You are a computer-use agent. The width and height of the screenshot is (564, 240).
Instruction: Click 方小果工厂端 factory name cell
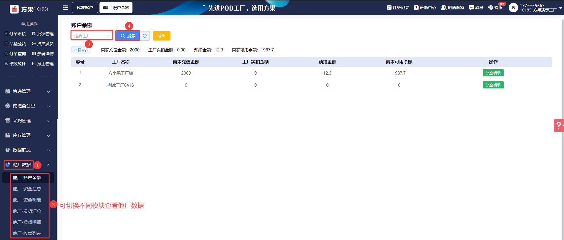click(x=121, y=73)
